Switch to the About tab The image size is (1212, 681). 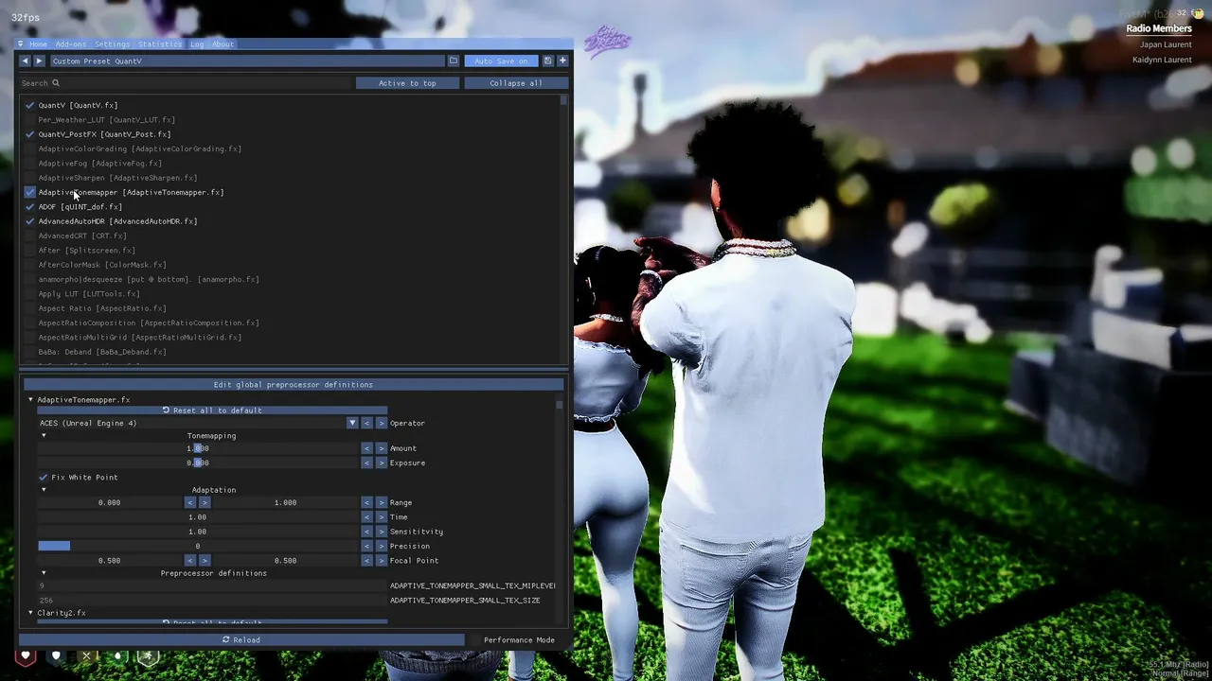click(223, 44)
